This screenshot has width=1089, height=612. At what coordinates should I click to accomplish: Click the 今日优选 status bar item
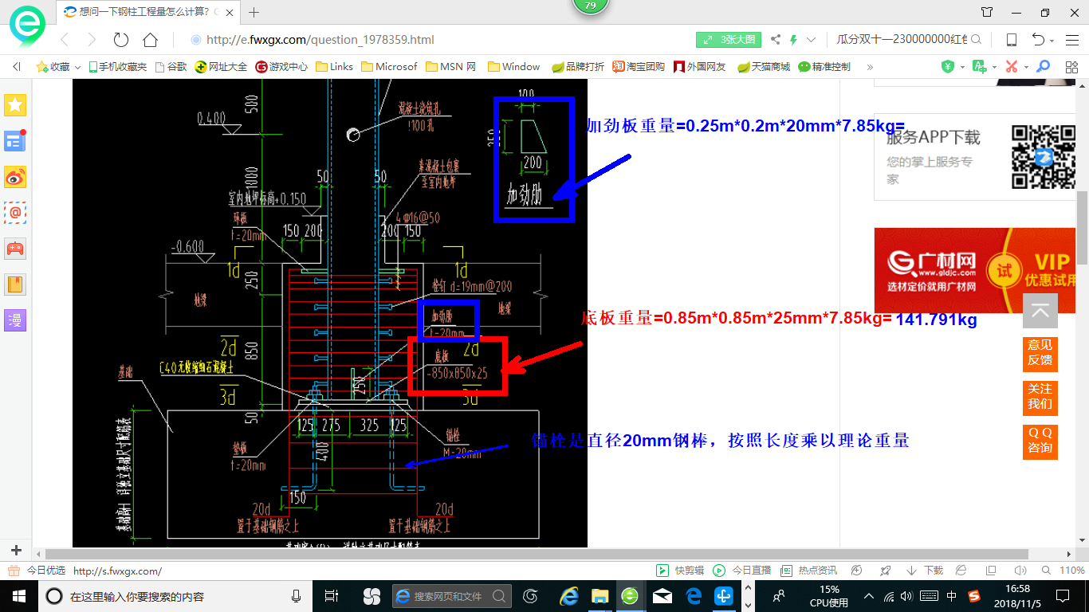(x=37, y=571)
